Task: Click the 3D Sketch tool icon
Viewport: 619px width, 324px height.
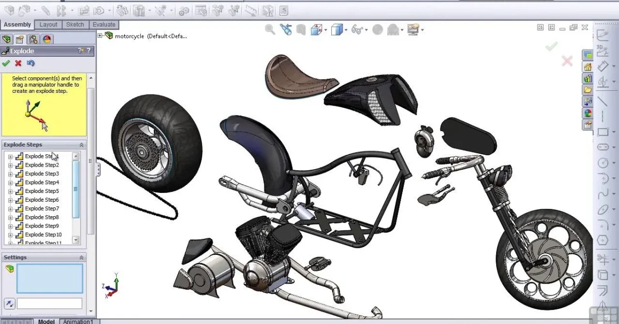Action: click(x=602, y=50)
